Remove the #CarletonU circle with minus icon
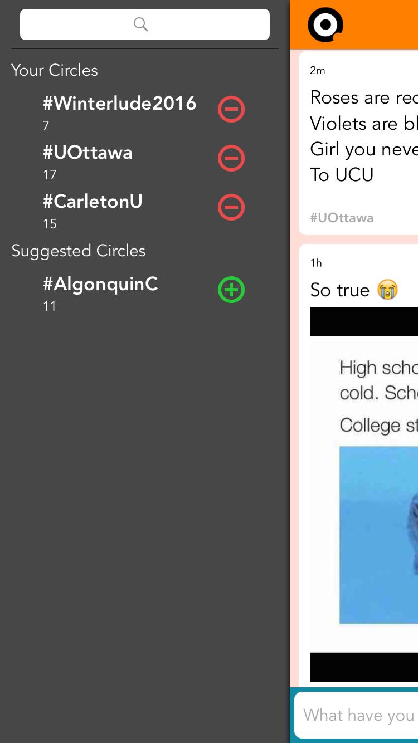This screenshot has height=743, width=418. 231,207
